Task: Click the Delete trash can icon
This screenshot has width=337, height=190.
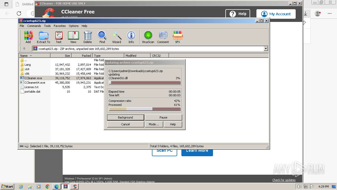Action: click(88, 37)
